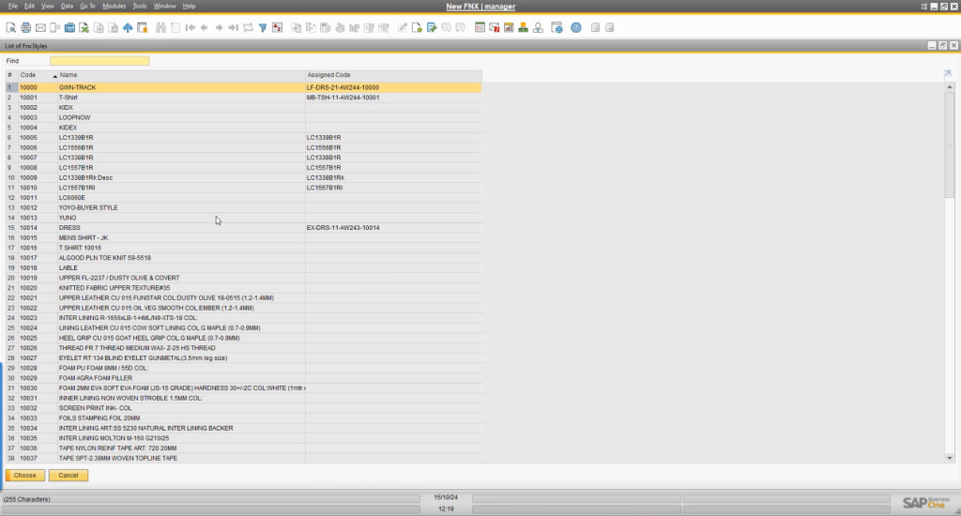This screenshot has width=961, height=516.
Task: Click into the Find input field
Action: 99,61
